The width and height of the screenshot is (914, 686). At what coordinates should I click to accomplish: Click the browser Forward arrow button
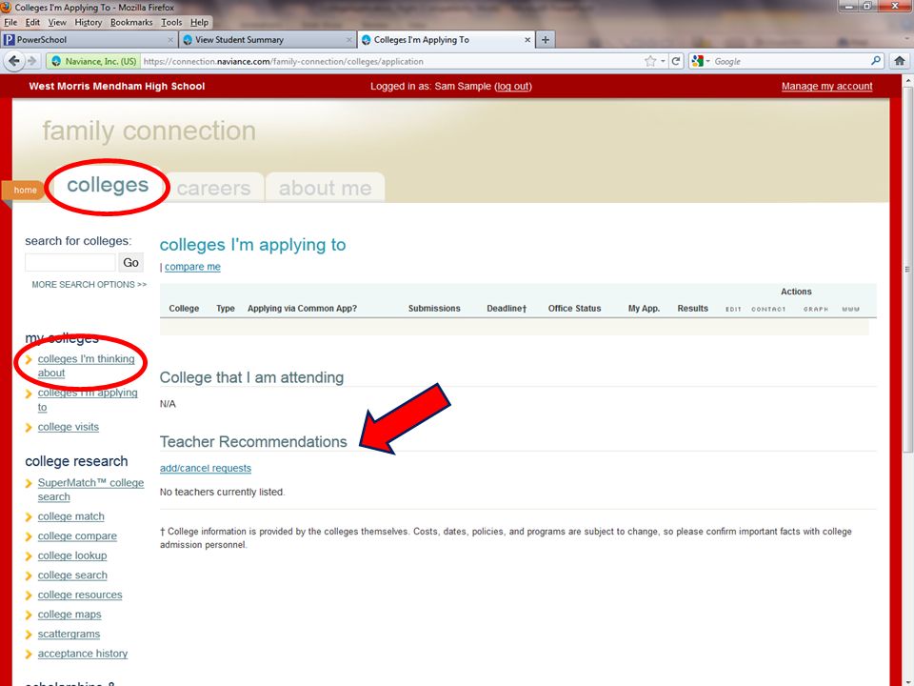(32, 61)
